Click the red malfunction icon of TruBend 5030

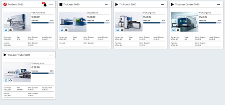pos(5,4)
